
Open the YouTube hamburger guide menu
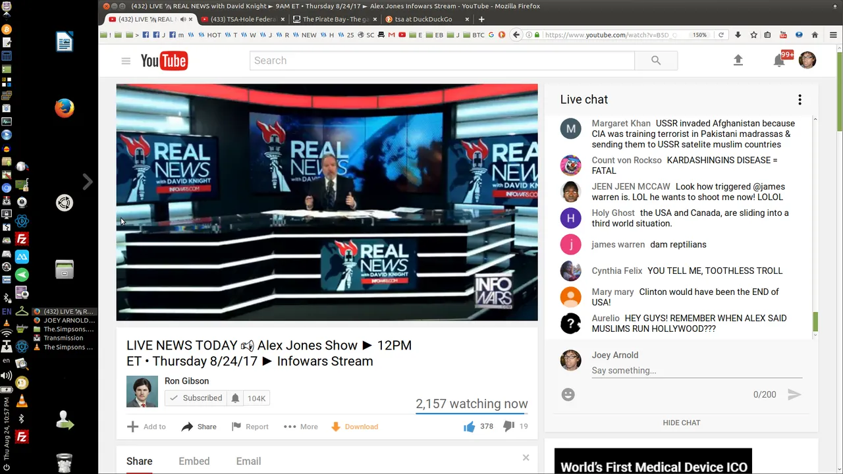[126, 61]
